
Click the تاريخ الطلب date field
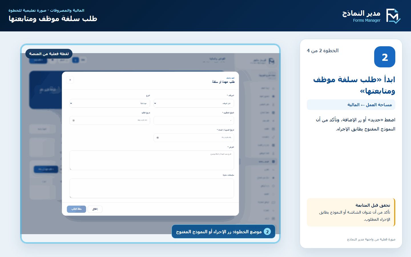[110, 121]
